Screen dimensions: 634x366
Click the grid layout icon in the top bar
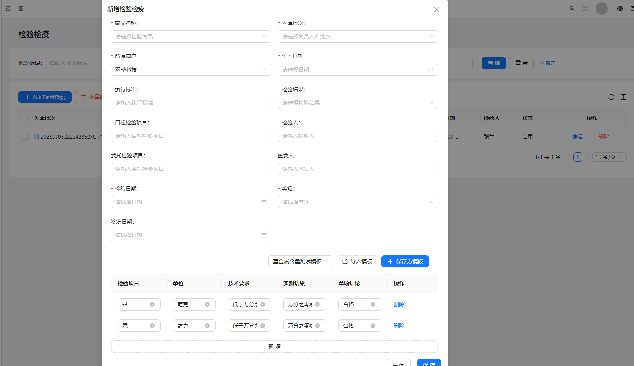[x=21, y=8]
